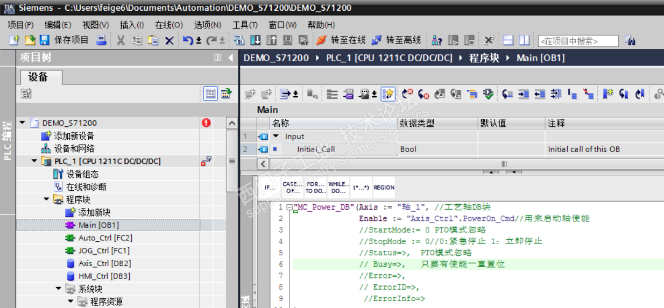Click upload from device icon
The image size is (664, 308).
point(272,40)
